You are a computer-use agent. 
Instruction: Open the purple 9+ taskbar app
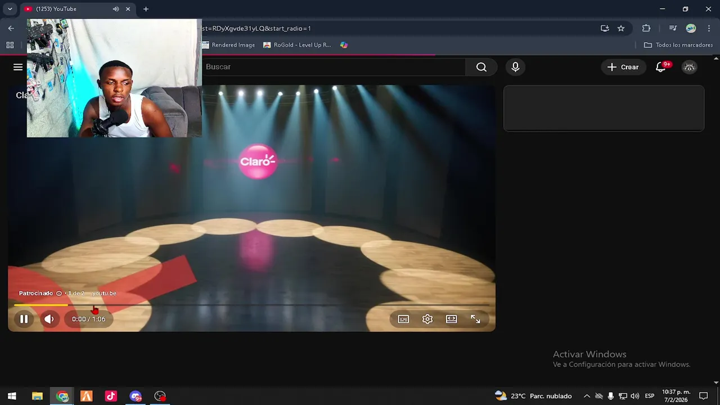136,396
